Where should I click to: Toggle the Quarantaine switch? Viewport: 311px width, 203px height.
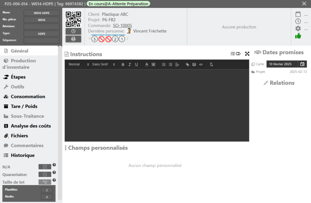(45, 175)
